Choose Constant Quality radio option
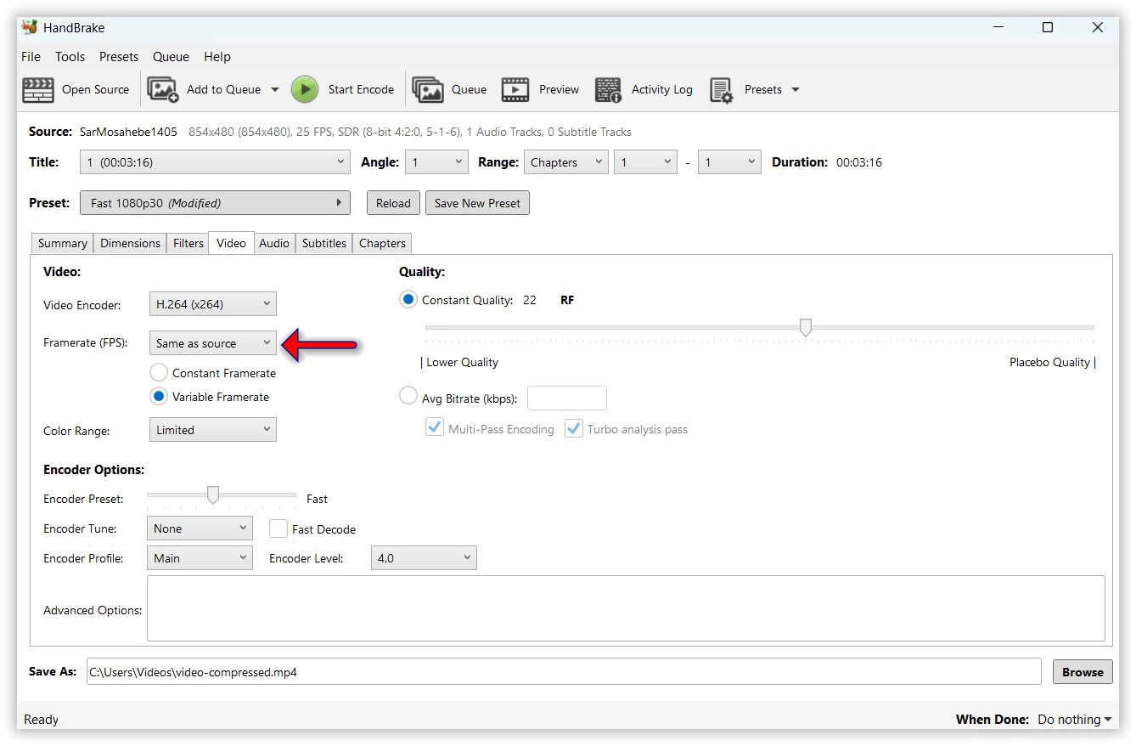The width and height of the screenshot is (1136, 746). point(408,300)
